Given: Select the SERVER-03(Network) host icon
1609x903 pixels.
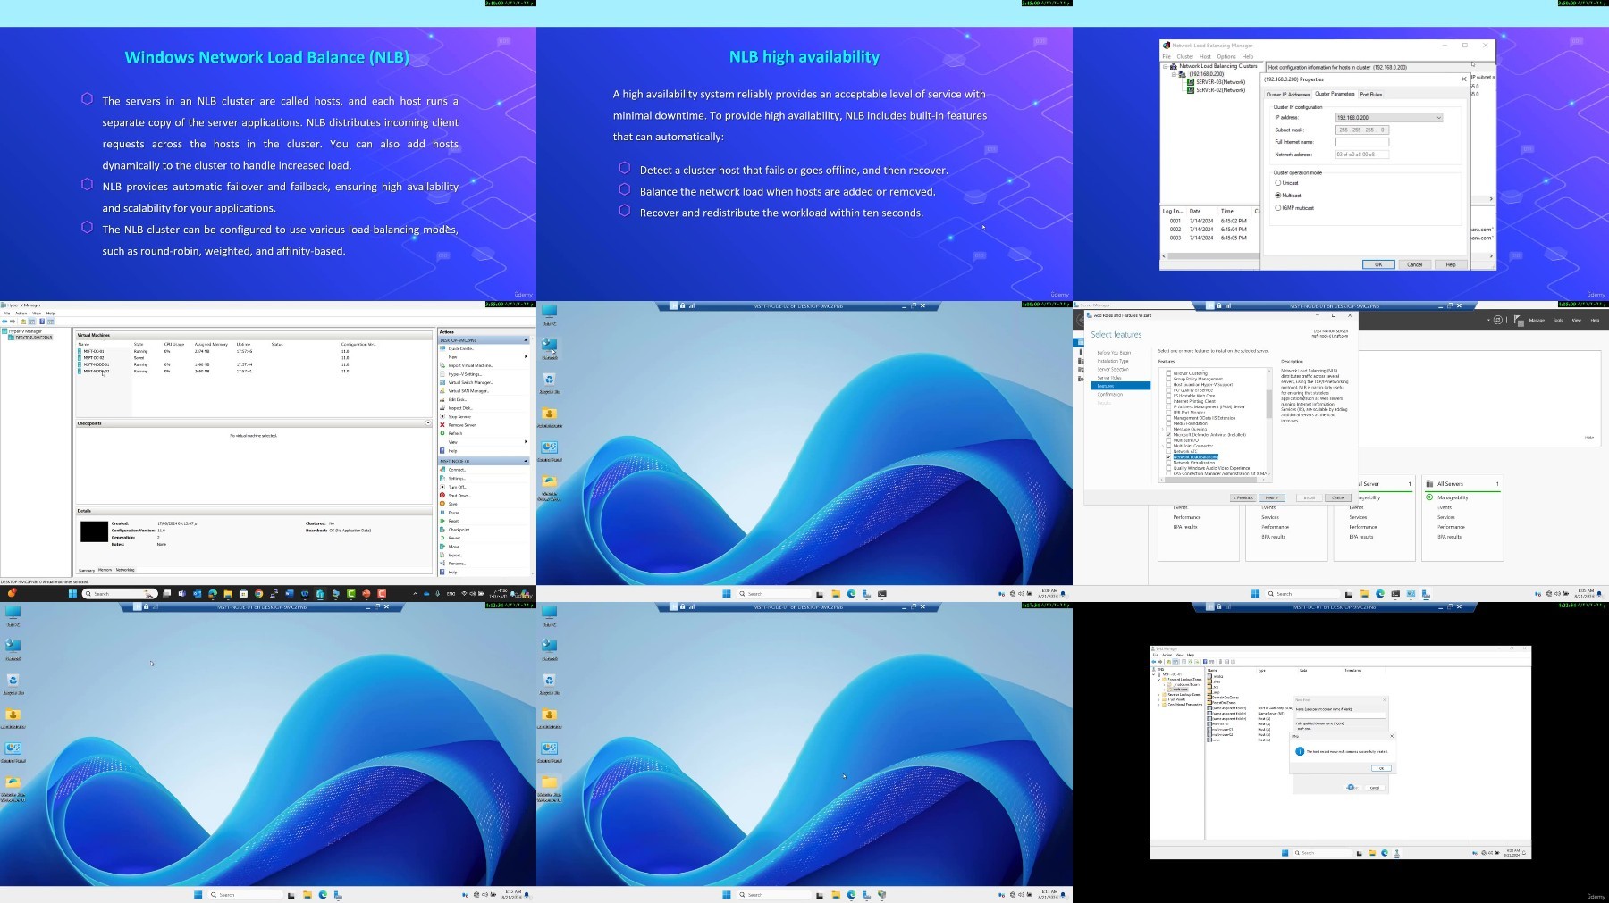Looking at the screenshot, I should (1191, 82).
